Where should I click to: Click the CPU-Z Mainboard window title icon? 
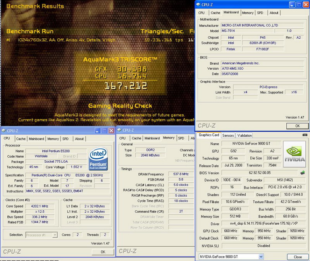(x=198, y=5)
